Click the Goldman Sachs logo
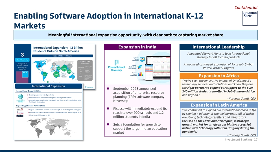Screen dimensions: 271x152 [250, 16]
